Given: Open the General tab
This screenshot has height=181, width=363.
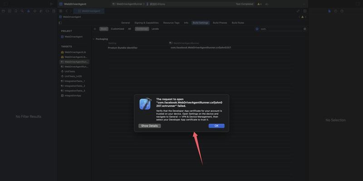Looking at the screenshot, I should point(126,23).
